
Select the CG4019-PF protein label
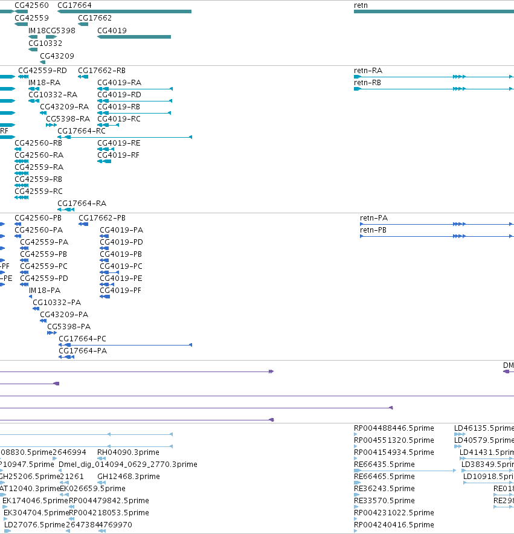click(x=121, y=291)
